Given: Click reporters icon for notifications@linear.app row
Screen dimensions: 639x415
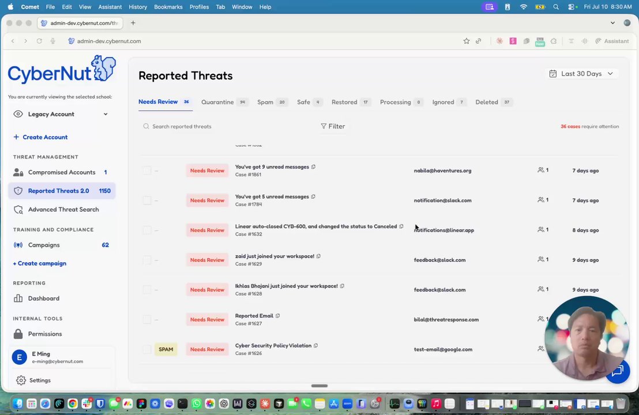Looking at the screenshot, I should click(x=541, y=230).
